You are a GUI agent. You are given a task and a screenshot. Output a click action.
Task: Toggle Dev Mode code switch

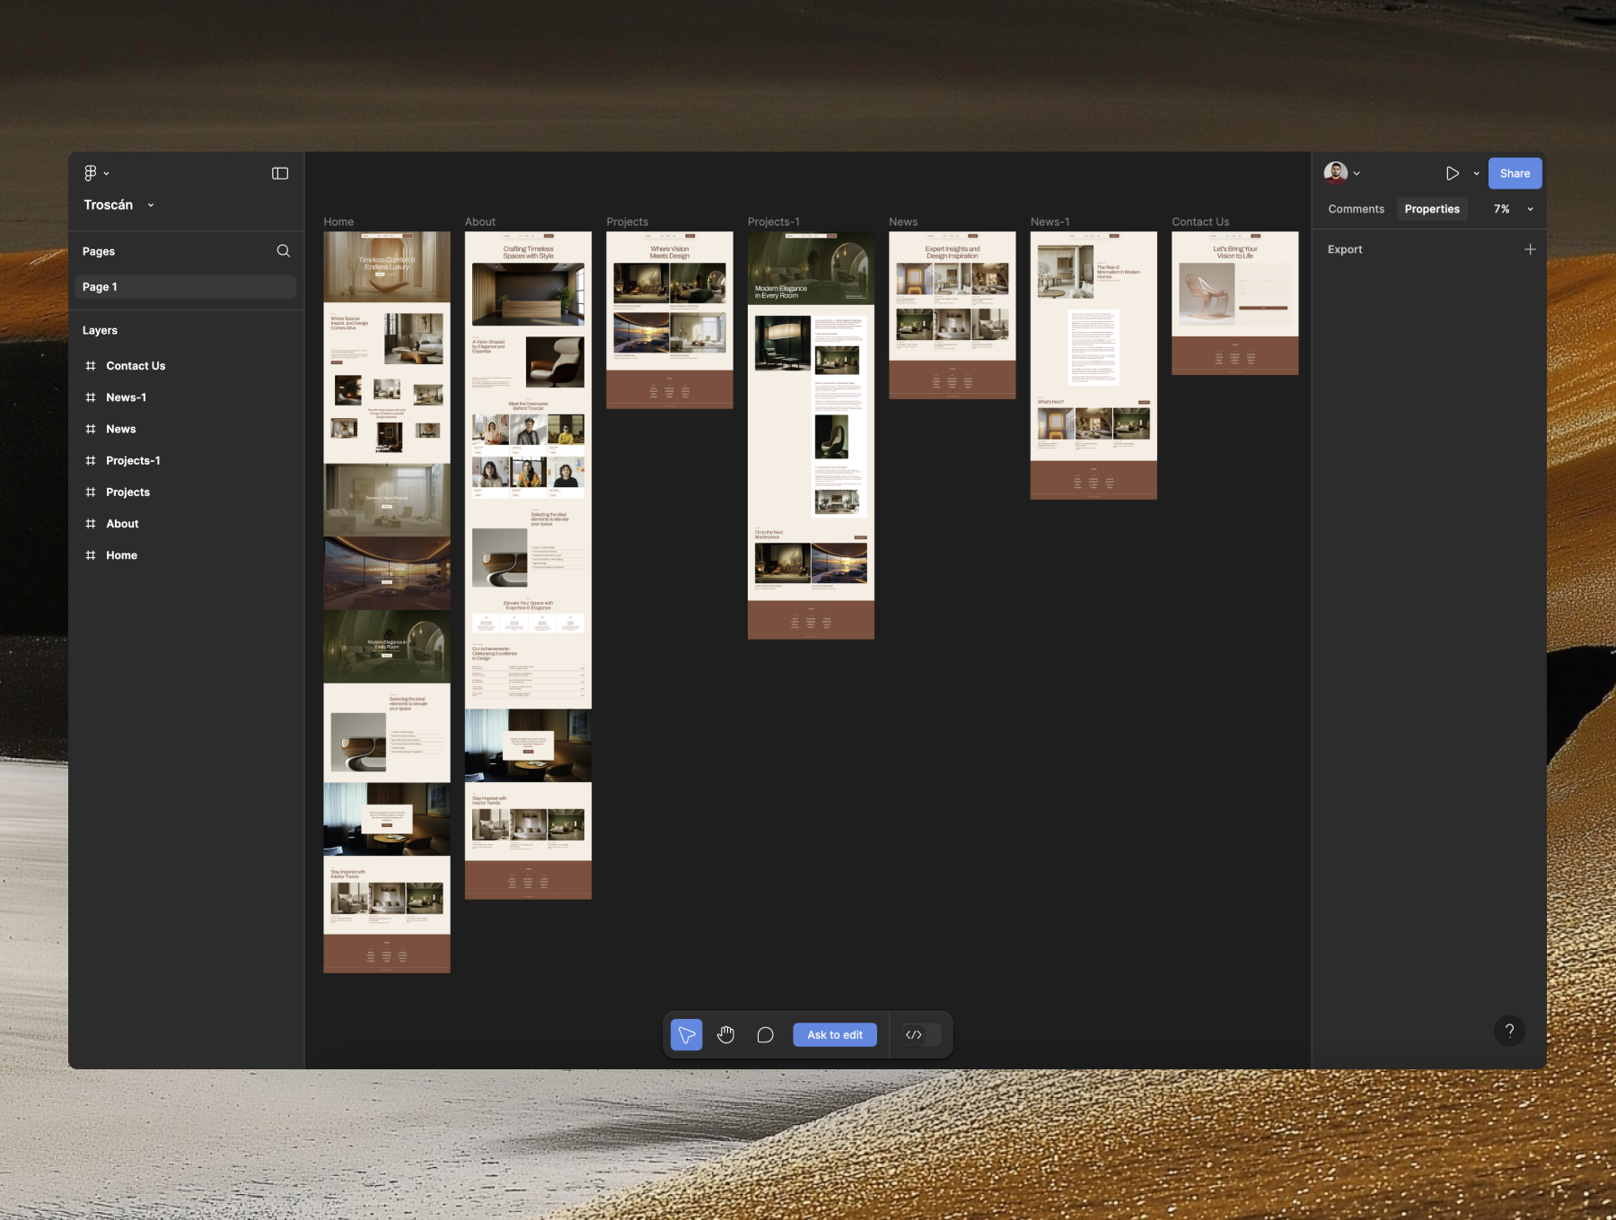pos(922,1034)
